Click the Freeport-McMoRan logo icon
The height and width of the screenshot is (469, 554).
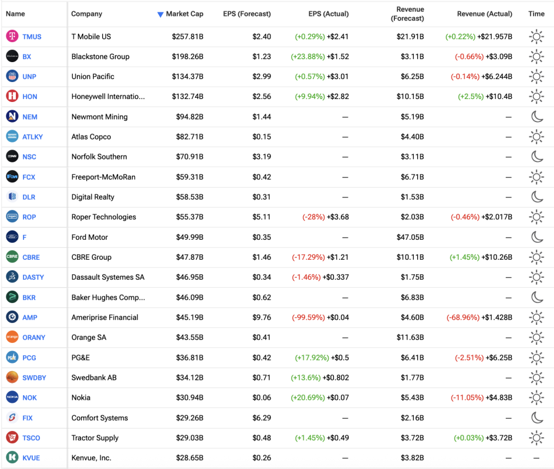point(12,177)
